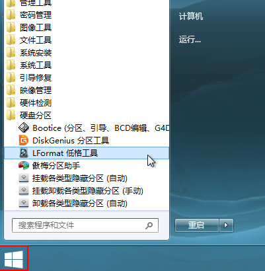Launch Bootice via its diamond icon
Viewport: 265px width, 271px height.
pos(24,128)
